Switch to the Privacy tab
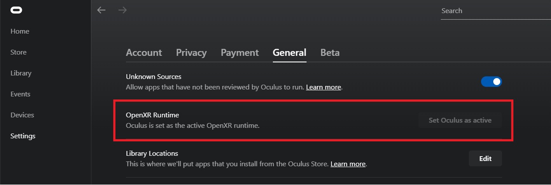The width and height of the screenshot is (551, 185). pyautogui.click(x=191, y=53)
